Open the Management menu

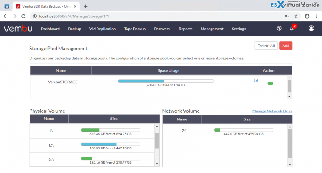(x=212, y=29)
